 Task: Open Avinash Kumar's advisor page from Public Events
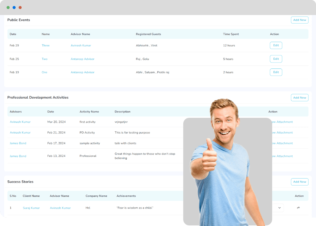coord(81,45)
